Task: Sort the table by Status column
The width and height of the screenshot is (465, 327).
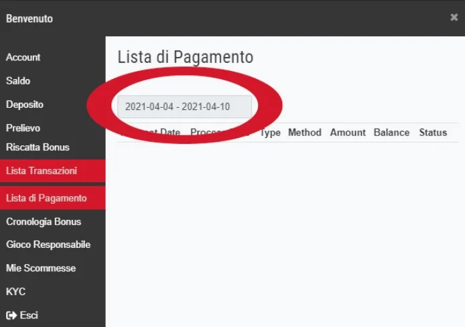Action: [433, 133]
